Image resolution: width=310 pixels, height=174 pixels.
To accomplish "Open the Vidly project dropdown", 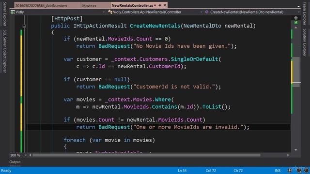I will point(104,12).
